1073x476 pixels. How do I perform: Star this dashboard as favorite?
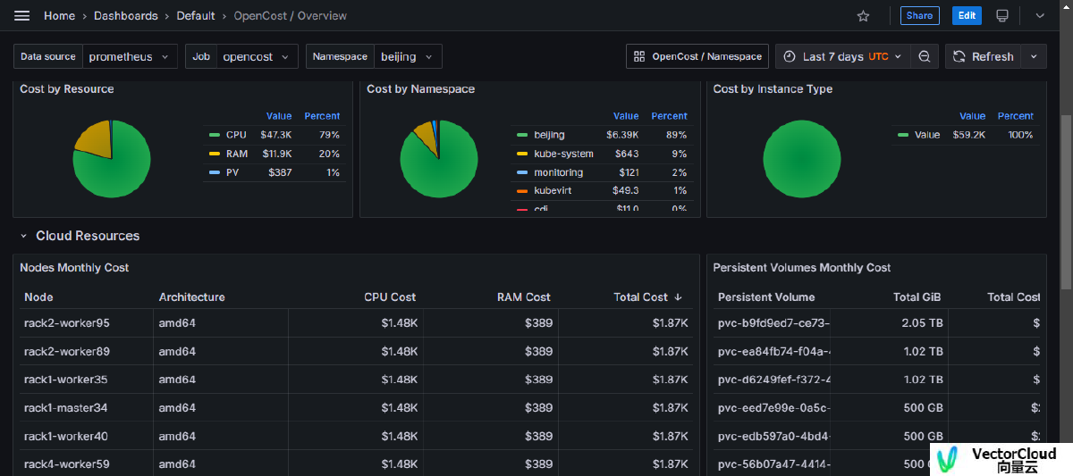pos(863,16)
